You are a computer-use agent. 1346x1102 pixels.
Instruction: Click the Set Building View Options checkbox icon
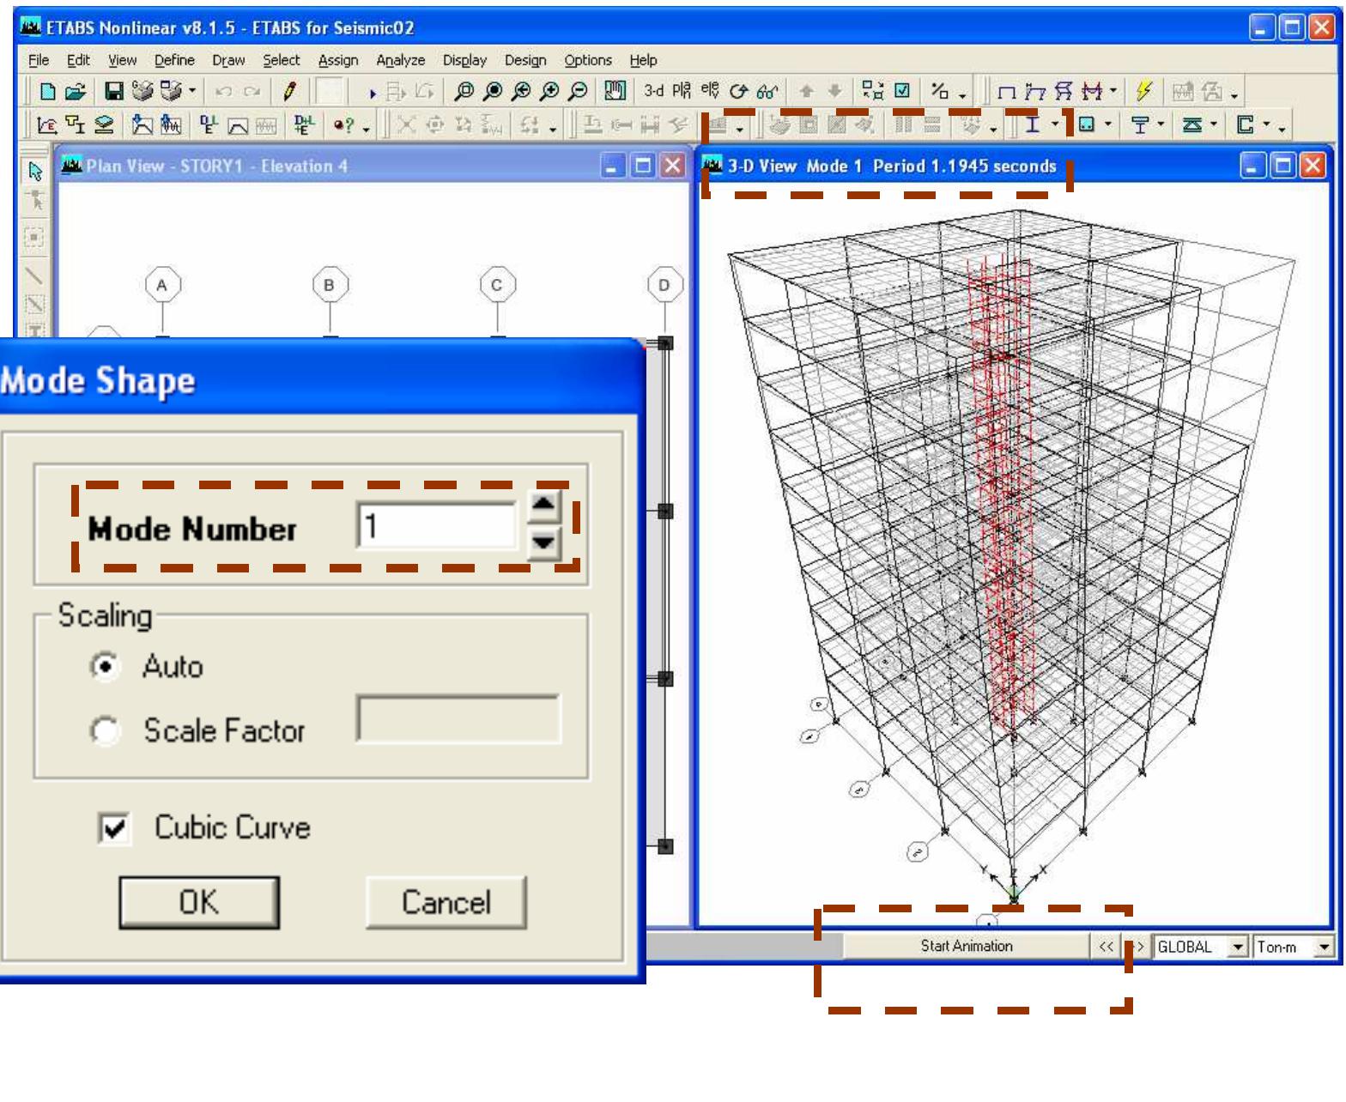(902, 91)
